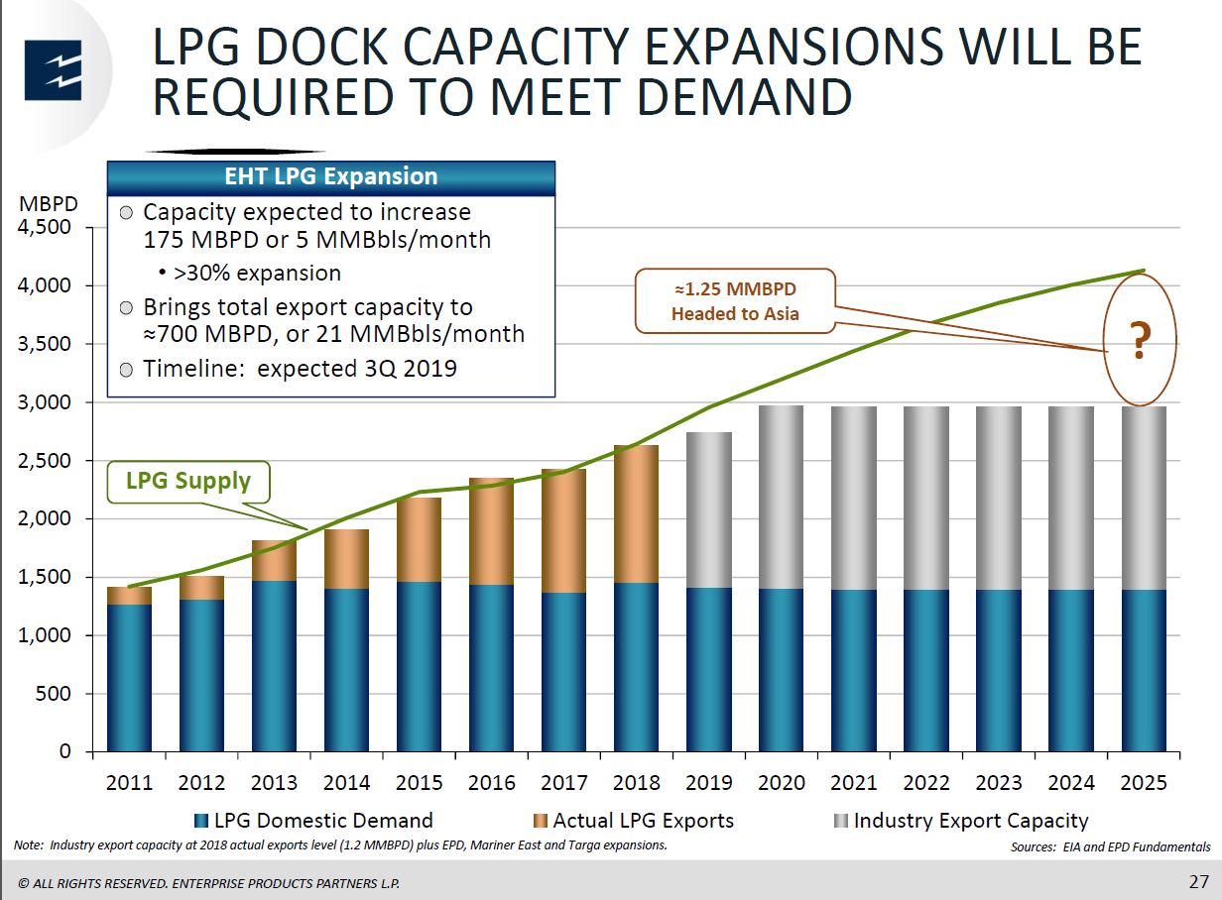Screen dimensions: 1222x900
Task: Click the blue domestic demand bar for 2011
Action: click(129, 678)
